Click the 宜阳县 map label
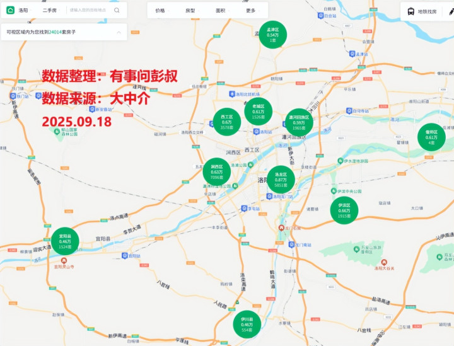This screenshot has height=346, width=454. pos(103,239)
